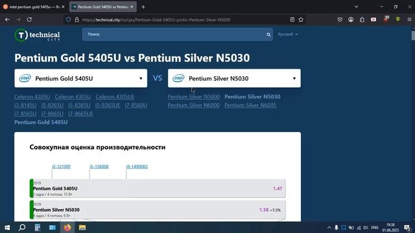
Task: Open the Firefox account icon
Action: 351,19
